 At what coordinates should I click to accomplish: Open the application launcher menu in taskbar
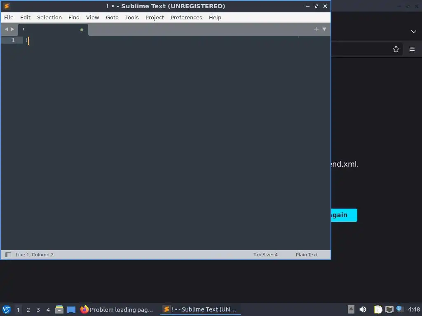[x=7, y=309]
